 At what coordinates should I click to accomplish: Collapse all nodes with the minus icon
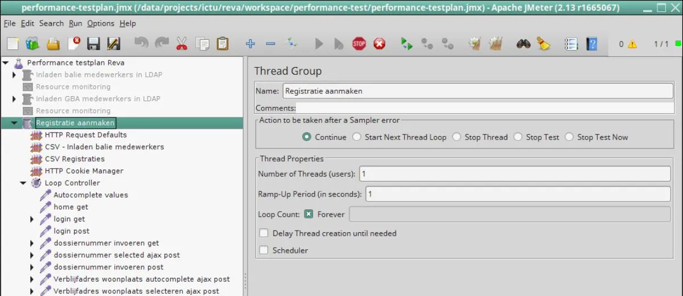point(270,44)
